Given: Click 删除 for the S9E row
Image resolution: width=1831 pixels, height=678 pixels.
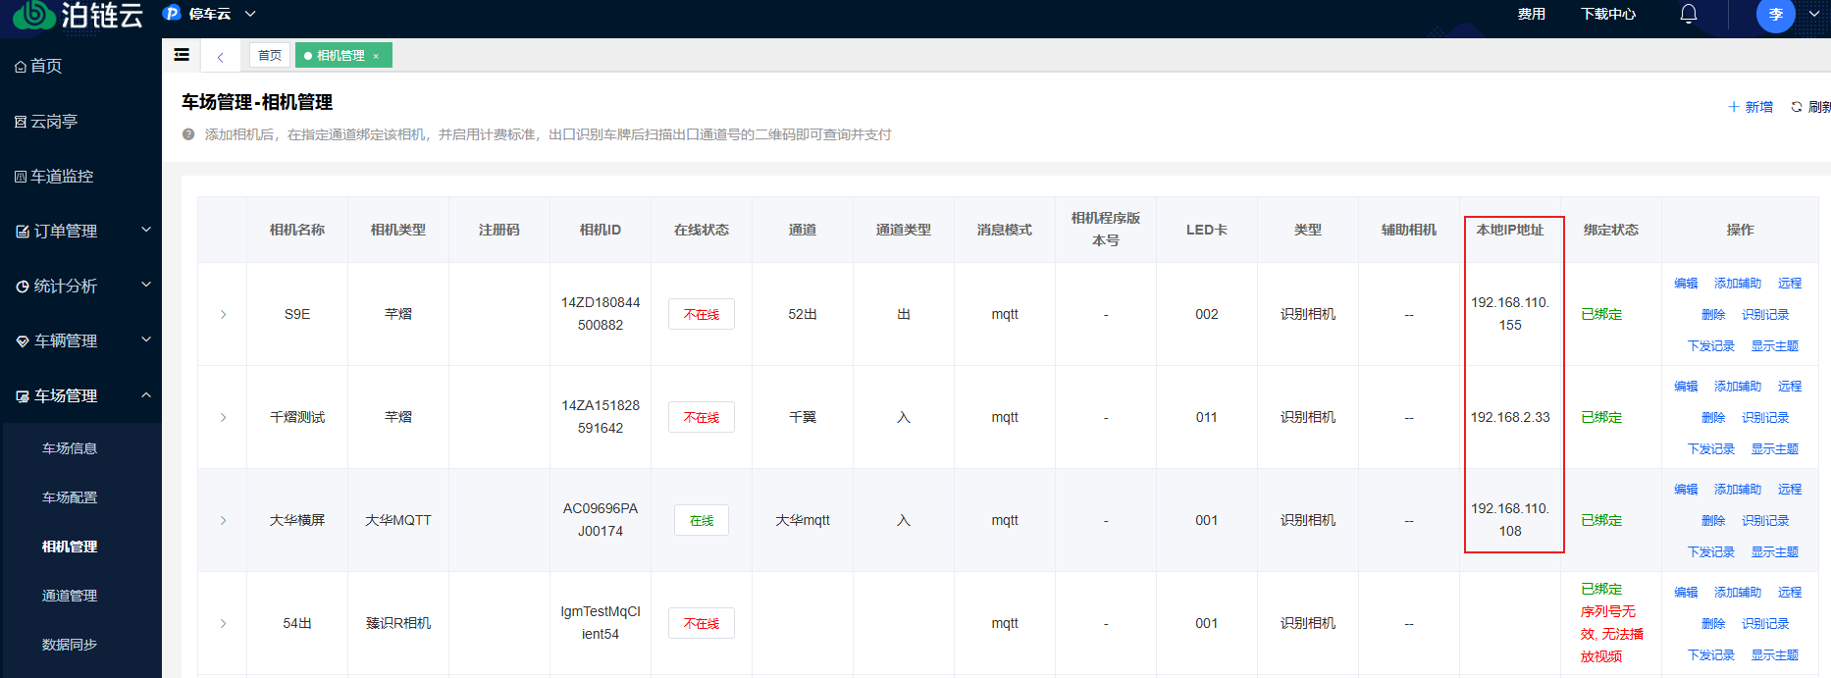Looking at the screenshot, I should click(x=1713, y=315).
